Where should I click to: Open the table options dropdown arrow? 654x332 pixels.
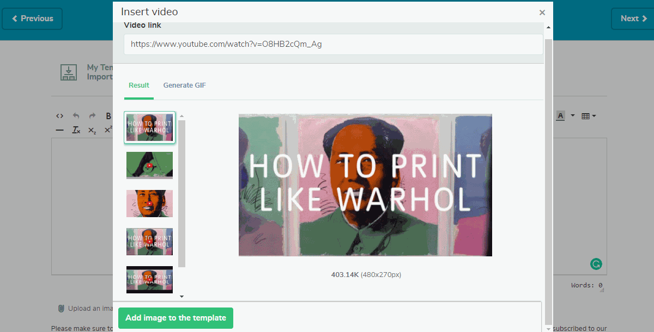click(594, 115)
